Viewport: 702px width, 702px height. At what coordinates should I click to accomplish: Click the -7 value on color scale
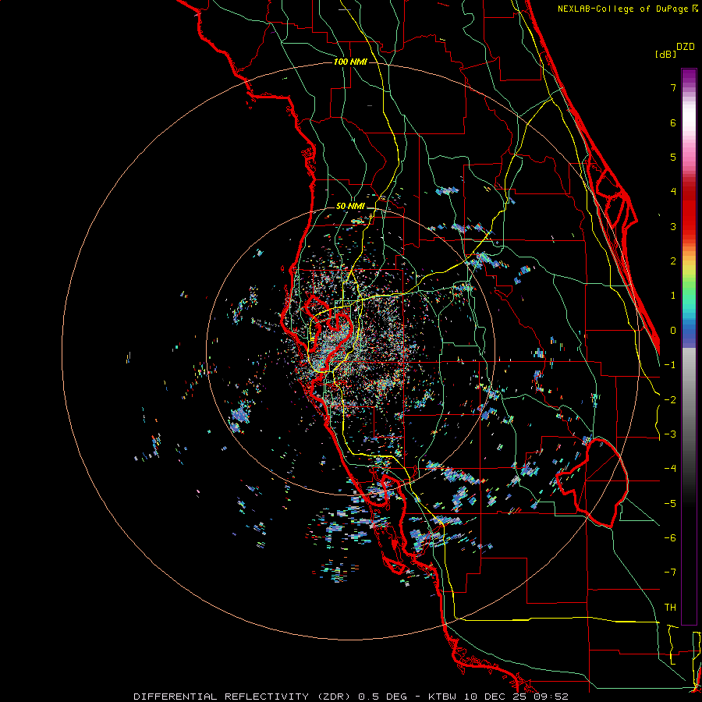[x=670, y=573]
